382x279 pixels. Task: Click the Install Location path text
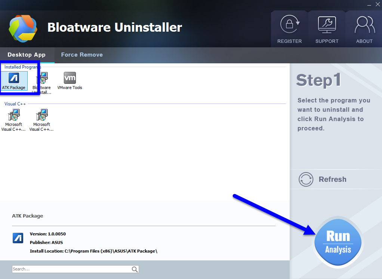[93, 251]
